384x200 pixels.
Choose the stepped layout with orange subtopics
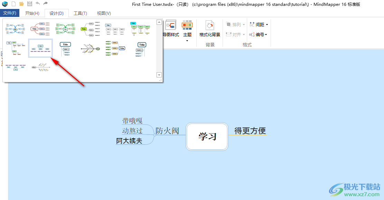click(x=15, y=48)
